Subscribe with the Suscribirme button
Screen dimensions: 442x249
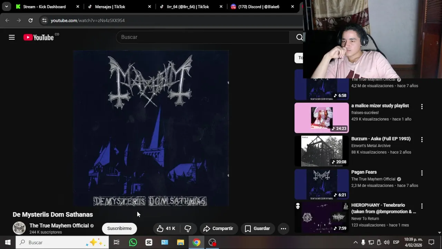[119, 229]
